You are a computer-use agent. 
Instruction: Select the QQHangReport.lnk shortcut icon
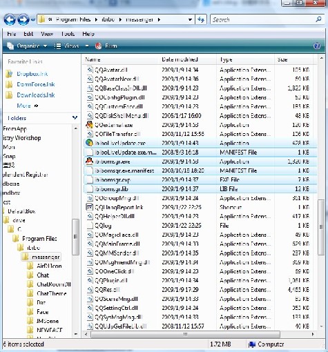click(x=89, y=207)
